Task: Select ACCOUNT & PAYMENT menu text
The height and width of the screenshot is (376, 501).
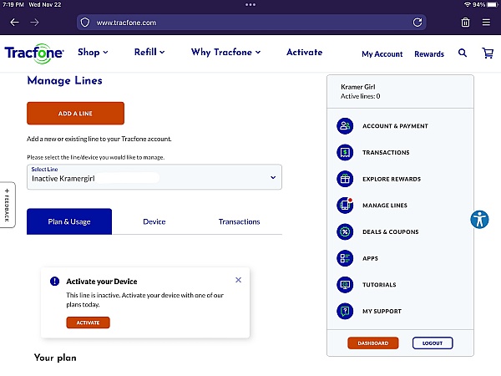Action: (x=395, y=126)
